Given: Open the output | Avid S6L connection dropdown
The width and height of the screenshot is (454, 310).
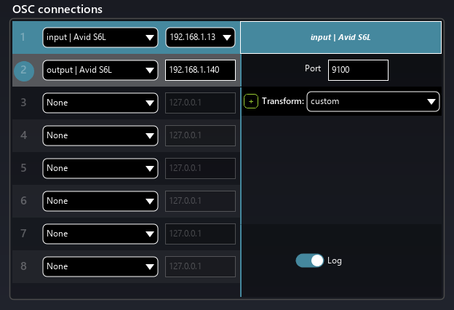Looking at the screenshot, I should point(100,70).
